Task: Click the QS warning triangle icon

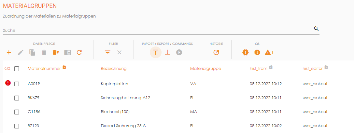Action: (x=268, y=52)
